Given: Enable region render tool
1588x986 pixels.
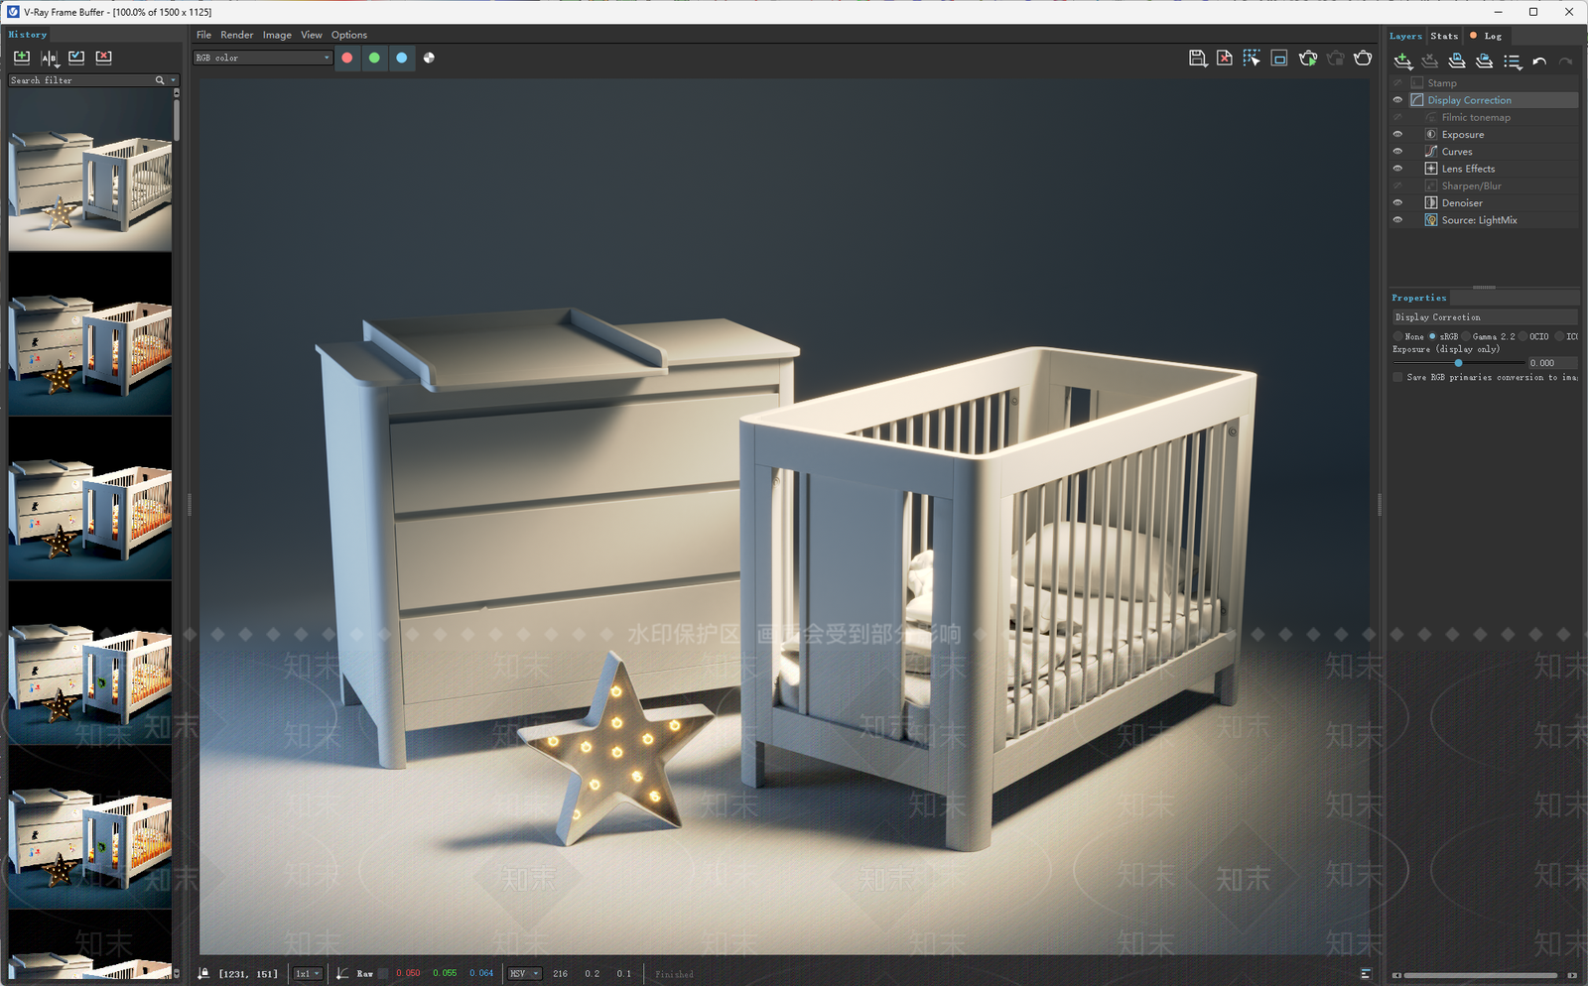Looking at the screenshot, I should [1279, 59].
